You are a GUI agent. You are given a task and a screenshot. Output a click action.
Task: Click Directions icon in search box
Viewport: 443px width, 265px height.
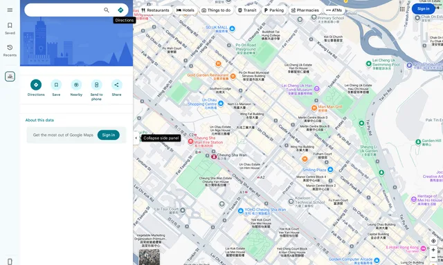pos(120,10)
